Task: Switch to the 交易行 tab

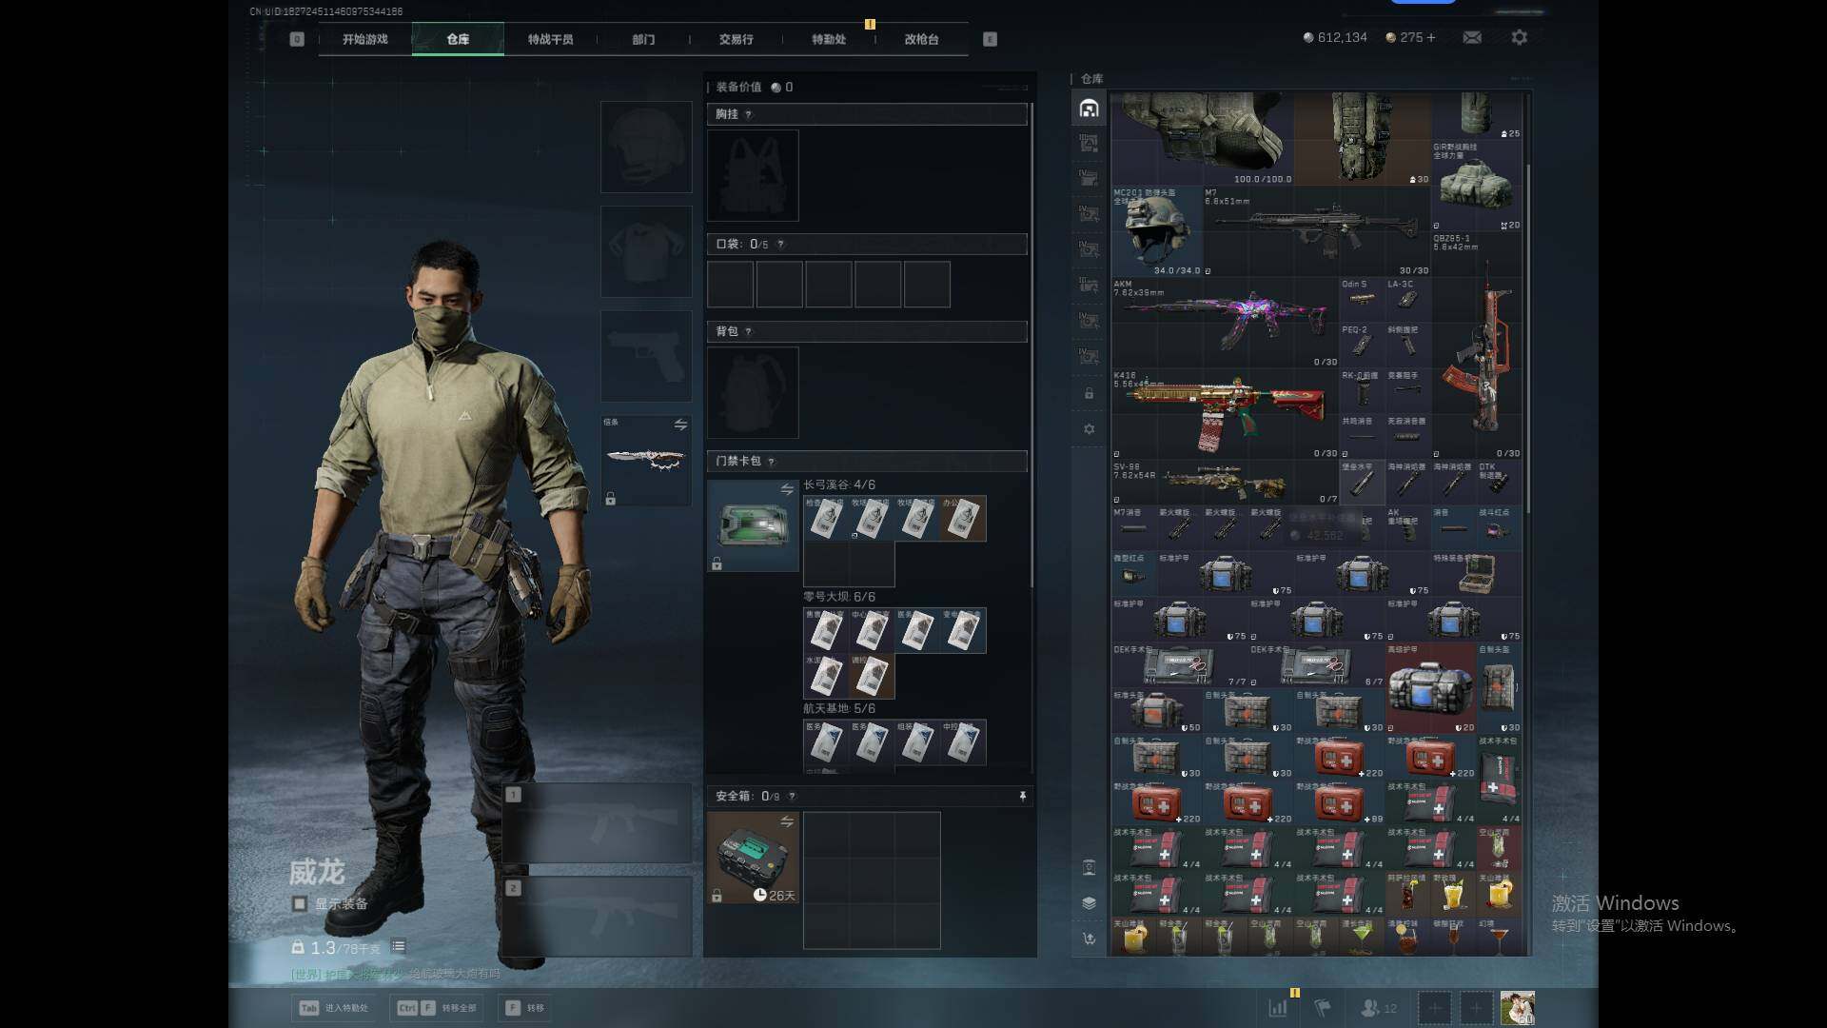Action: (736, 39)
